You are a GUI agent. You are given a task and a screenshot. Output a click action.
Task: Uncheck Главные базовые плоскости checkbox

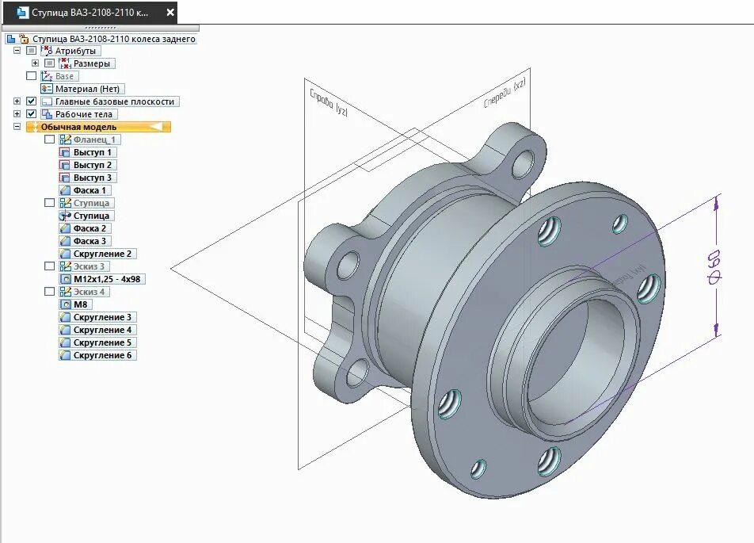pos(31,101)
